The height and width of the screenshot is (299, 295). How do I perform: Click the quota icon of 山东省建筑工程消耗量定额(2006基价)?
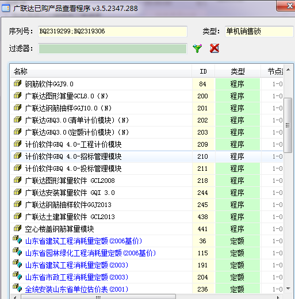coord(17,240)
